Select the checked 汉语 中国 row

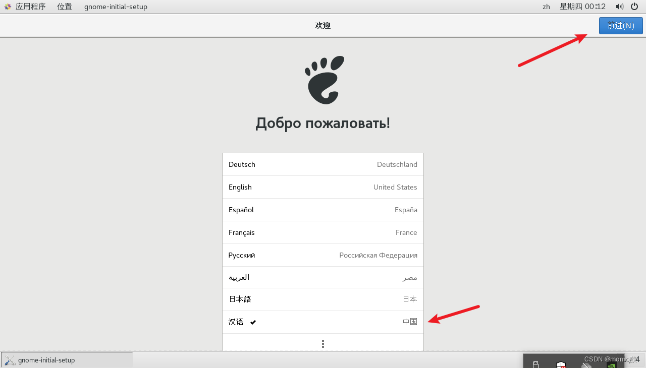pyautogui.click(x=323, y=322)
